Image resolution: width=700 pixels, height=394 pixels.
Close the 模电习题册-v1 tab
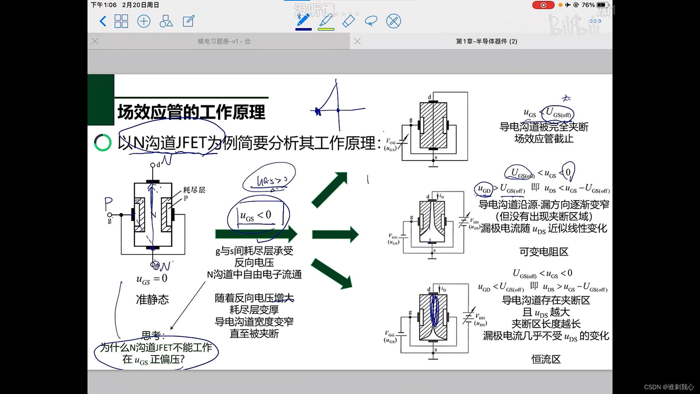[95, 42]
